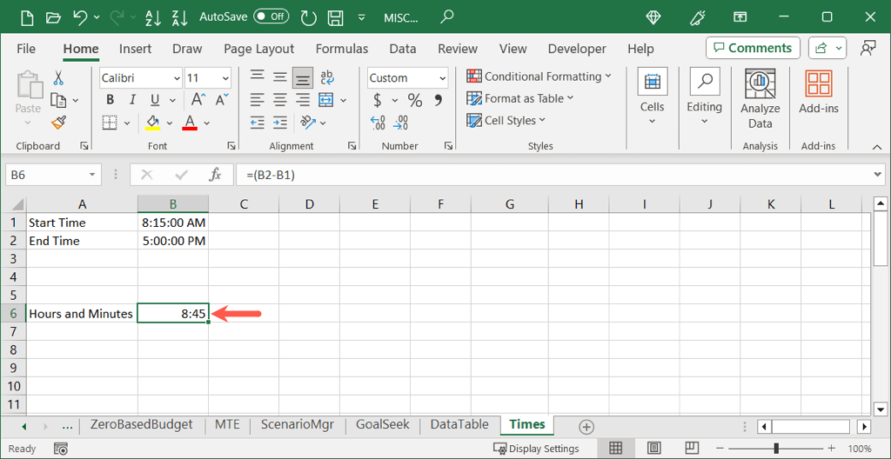Click Decrease Font Size icon
The image size is (891, 459).
[222, 100]
